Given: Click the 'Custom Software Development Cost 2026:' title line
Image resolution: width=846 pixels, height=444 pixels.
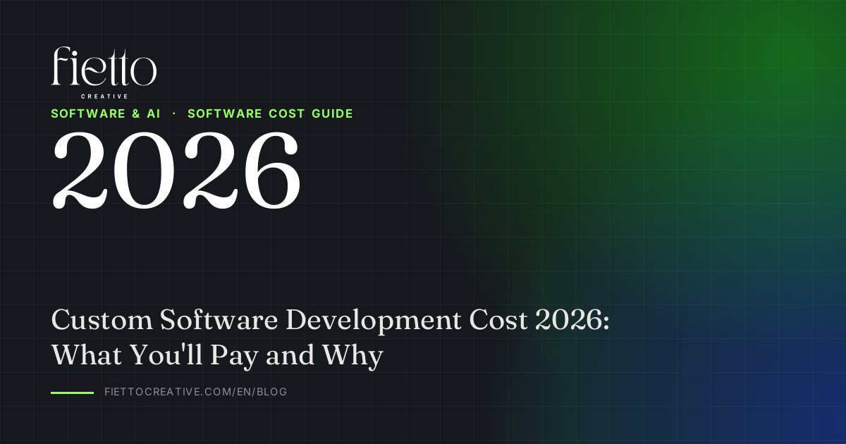Looking at the screenshot, I should pos(331,321).
